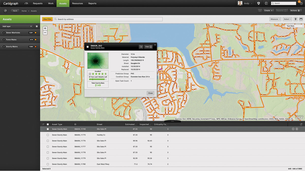The width and height of the screenshot is (305, 171).
Task: Click the map location pin icon
Action: 295,19
